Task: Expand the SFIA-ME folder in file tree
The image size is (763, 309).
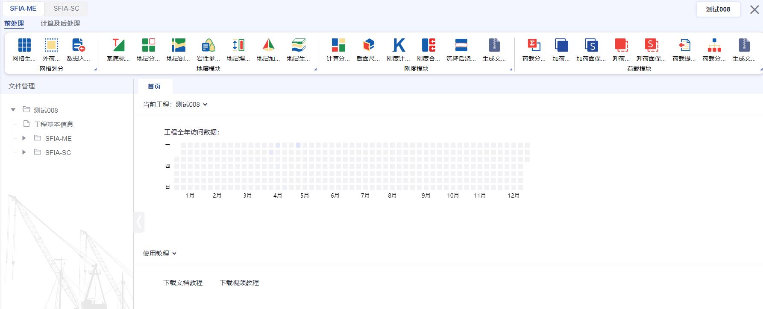Action: (x=24, y=138)
